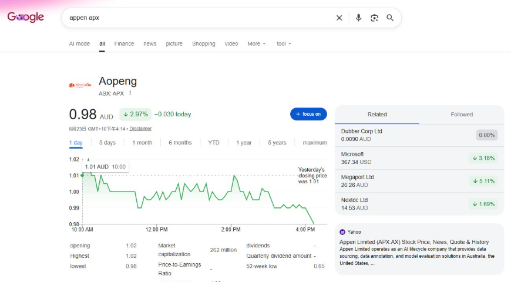Viewport: 511px width, 282px height.
Task: Open the news tab
Action: (150, 43)
